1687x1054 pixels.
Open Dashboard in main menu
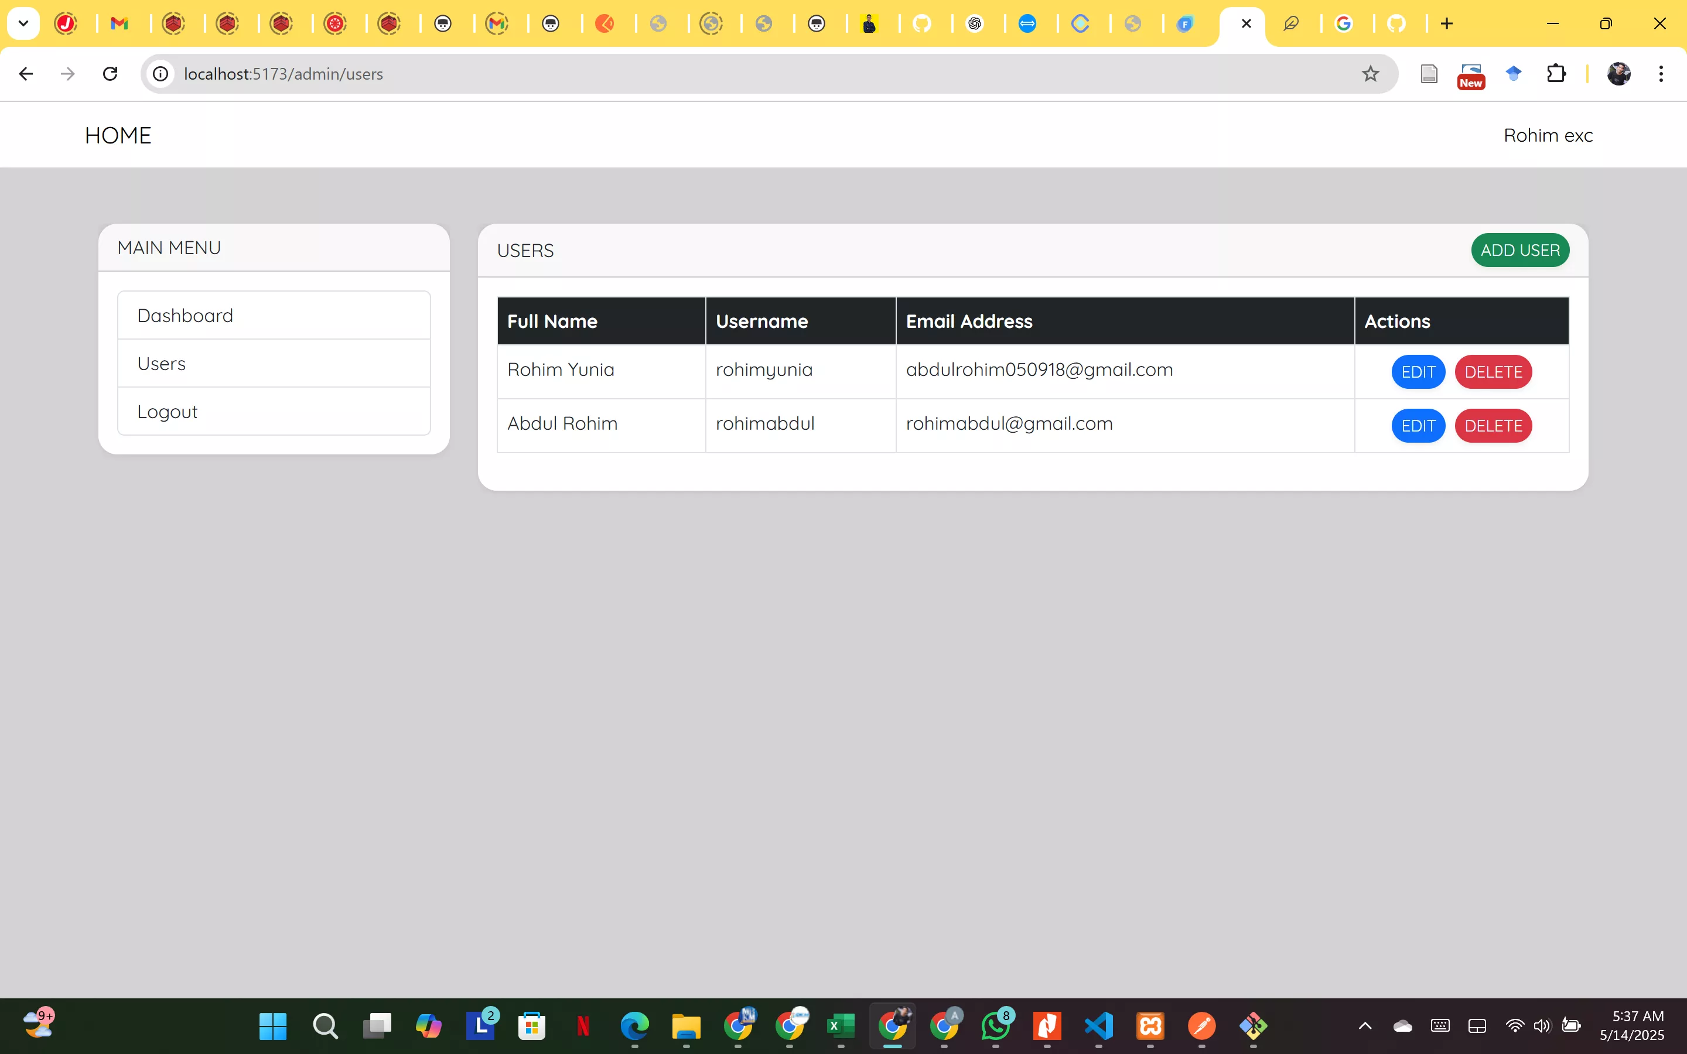(274, 316)
